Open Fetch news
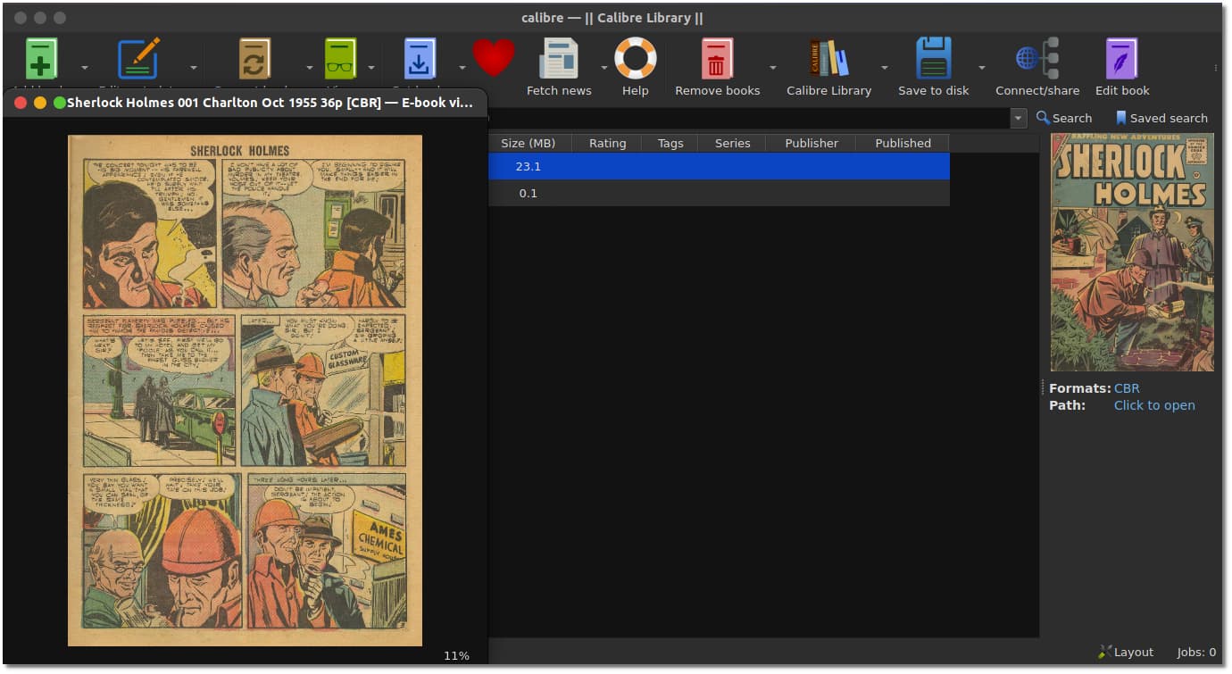Image resolution: width=1232 pixels, height=674 pixels. point(559,56)
